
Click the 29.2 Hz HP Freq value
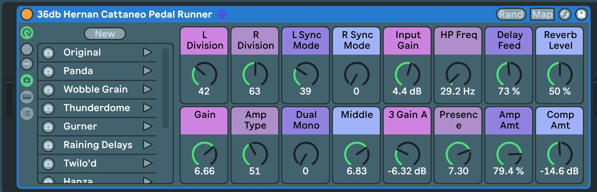click(458, 91)
